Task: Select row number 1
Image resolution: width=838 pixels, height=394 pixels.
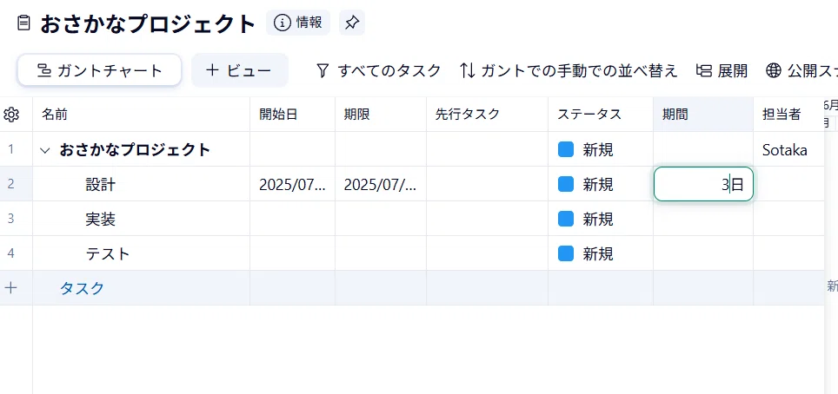Action: tap(11, 149)
